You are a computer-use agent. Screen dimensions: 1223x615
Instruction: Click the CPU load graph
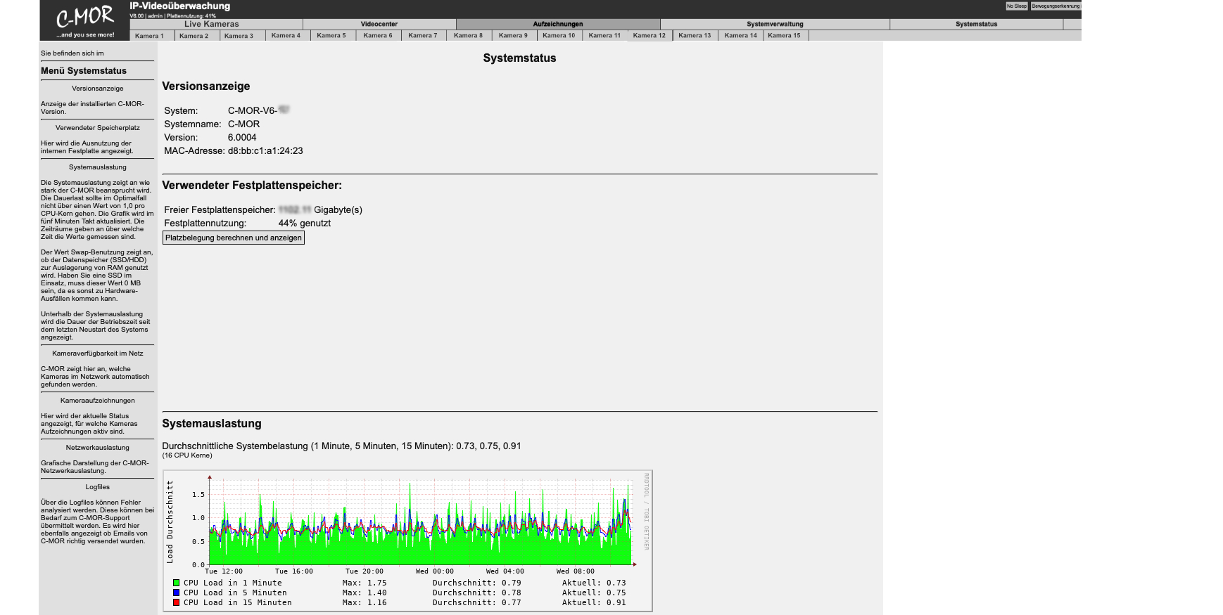(408, 540)
